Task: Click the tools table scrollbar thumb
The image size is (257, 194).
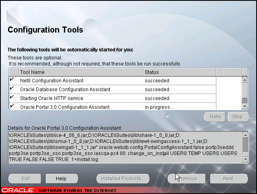Action: 245,90
